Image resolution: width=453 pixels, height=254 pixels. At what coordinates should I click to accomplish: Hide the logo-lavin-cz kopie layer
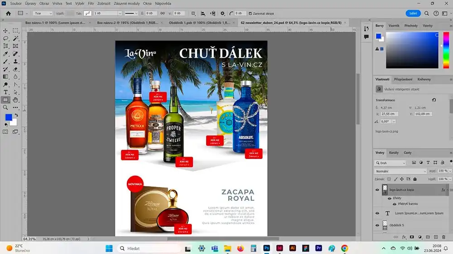click(377, 190)
